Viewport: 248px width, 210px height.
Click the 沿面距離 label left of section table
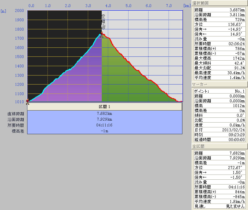click(16, 119)
